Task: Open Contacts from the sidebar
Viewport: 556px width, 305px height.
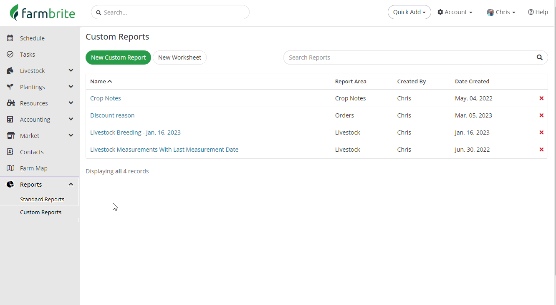Action: (x=32, y=152)
